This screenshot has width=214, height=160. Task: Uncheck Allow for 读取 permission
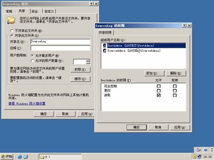pos(159,95)
